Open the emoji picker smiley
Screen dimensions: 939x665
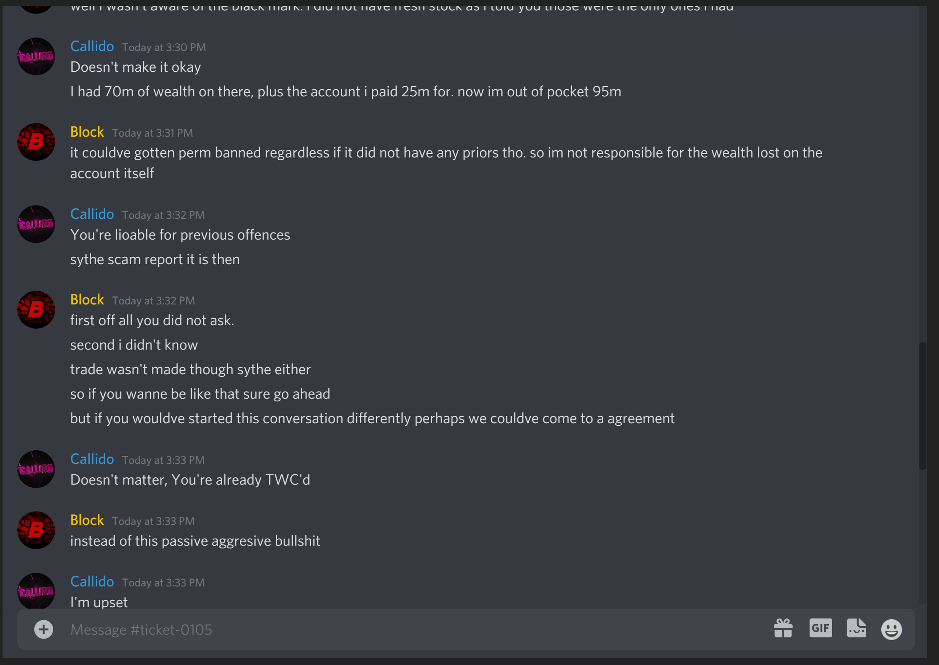point(891,629)
